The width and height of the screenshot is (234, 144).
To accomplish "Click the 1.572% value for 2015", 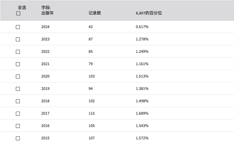I will (142, 138).
